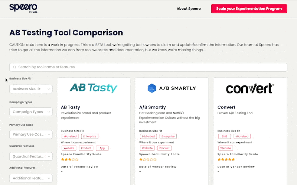
Task: Select Mid-sized tag on A/B Smartly card
Action: click(x=148, y=136)
